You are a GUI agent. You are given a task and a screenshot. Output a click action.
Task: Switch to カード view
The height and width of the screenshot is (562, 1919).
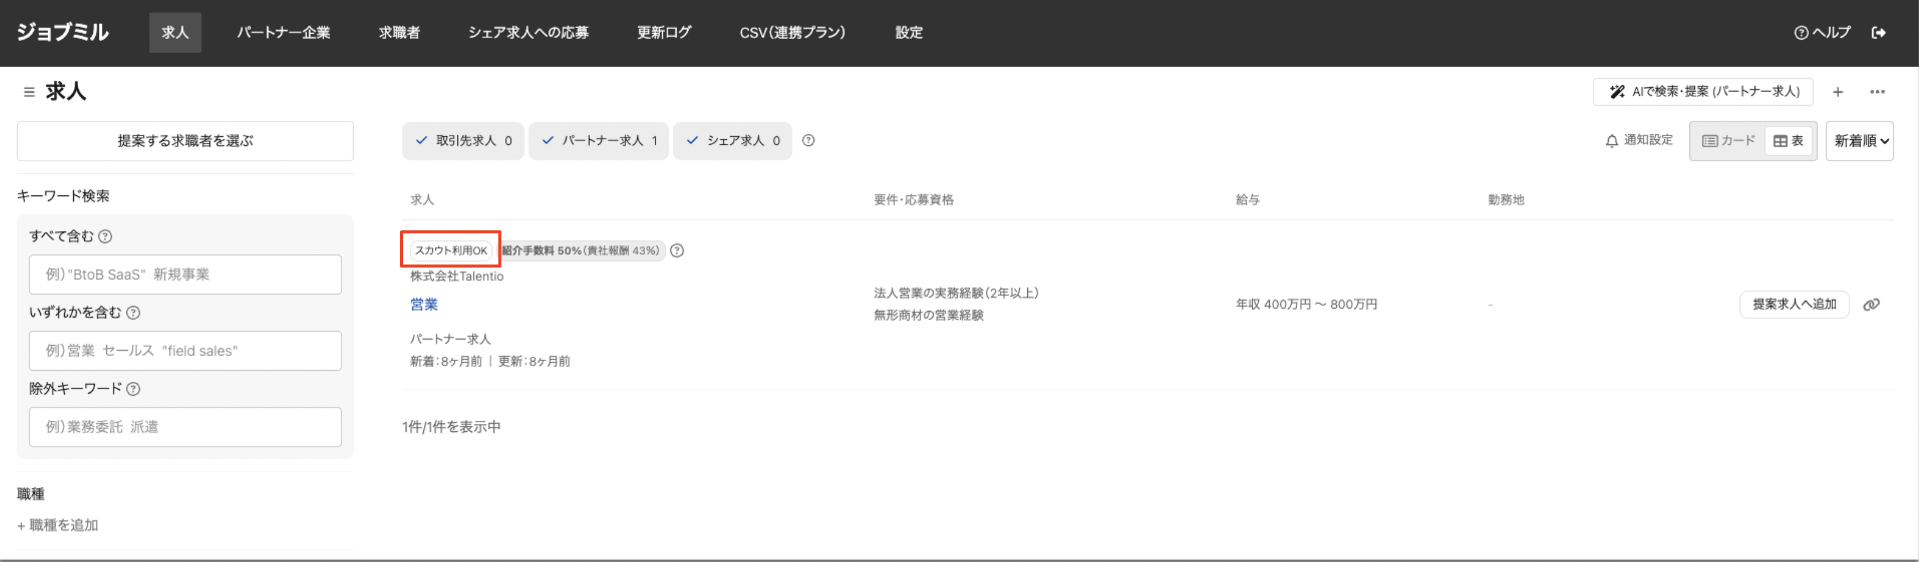(1728, 141)
